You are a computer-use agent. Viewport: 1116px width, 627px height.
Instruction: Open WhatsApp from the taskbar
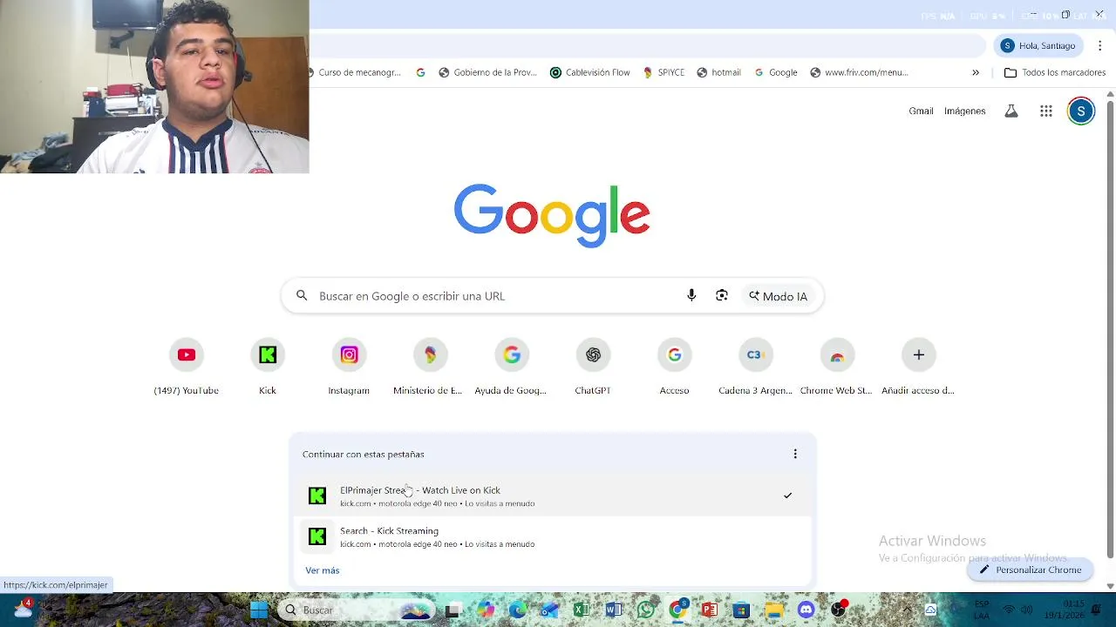[x=646, y=610]
